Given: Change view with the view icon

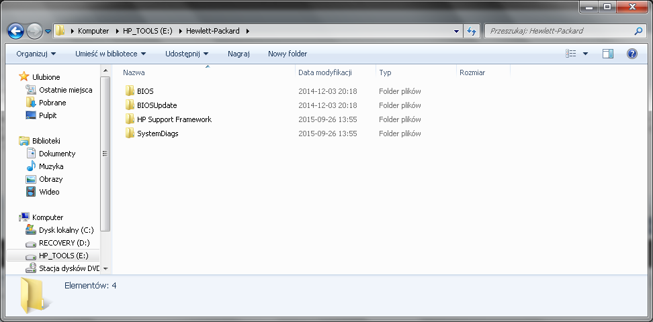Looking at the screenshot, I should click(x=570, y=53).
